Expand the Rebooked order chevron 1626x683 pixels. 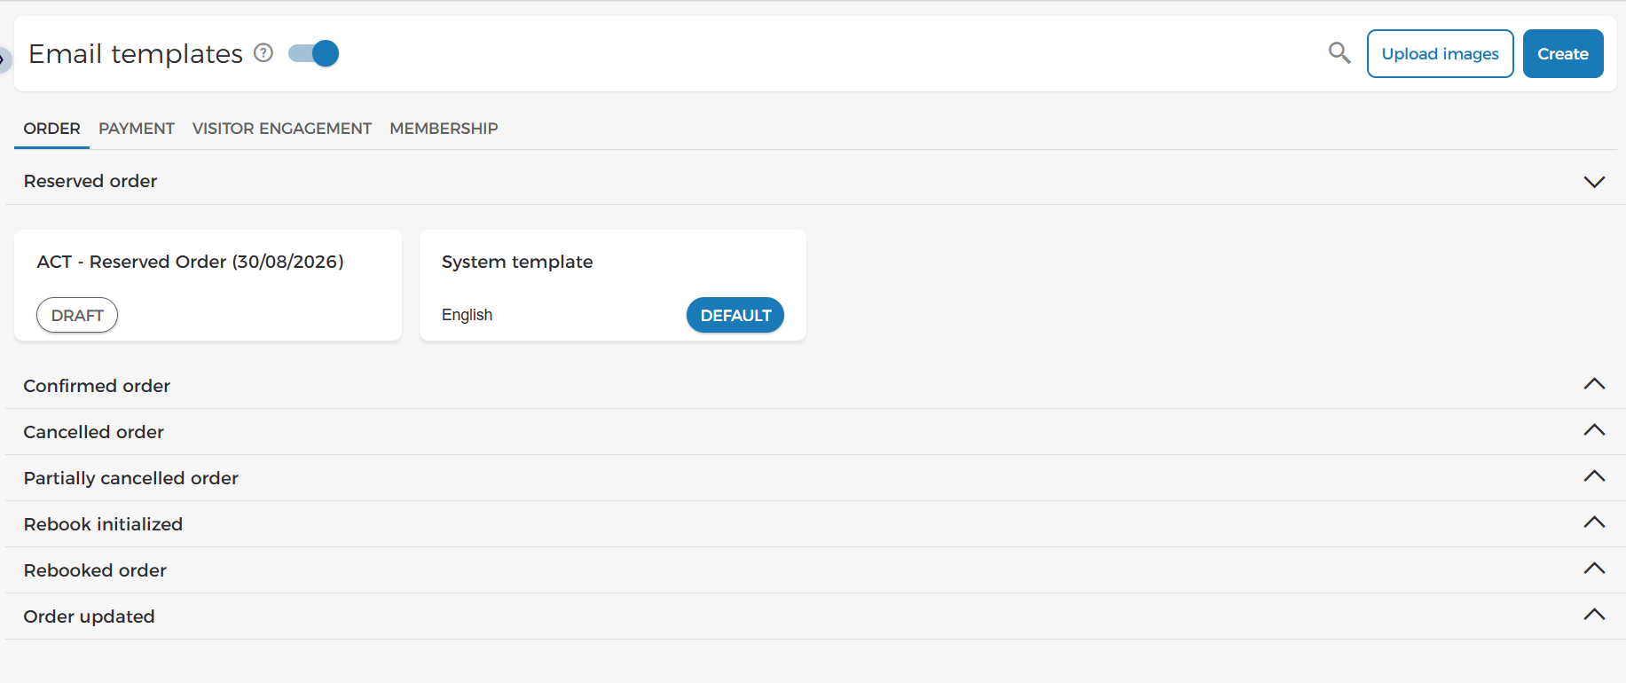[1594, 569]
